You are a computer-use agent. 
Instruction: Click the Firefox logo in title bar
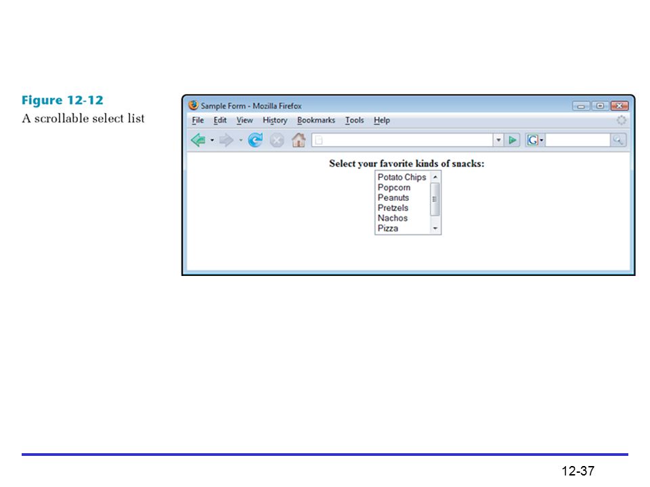click(x=193, y=106)
